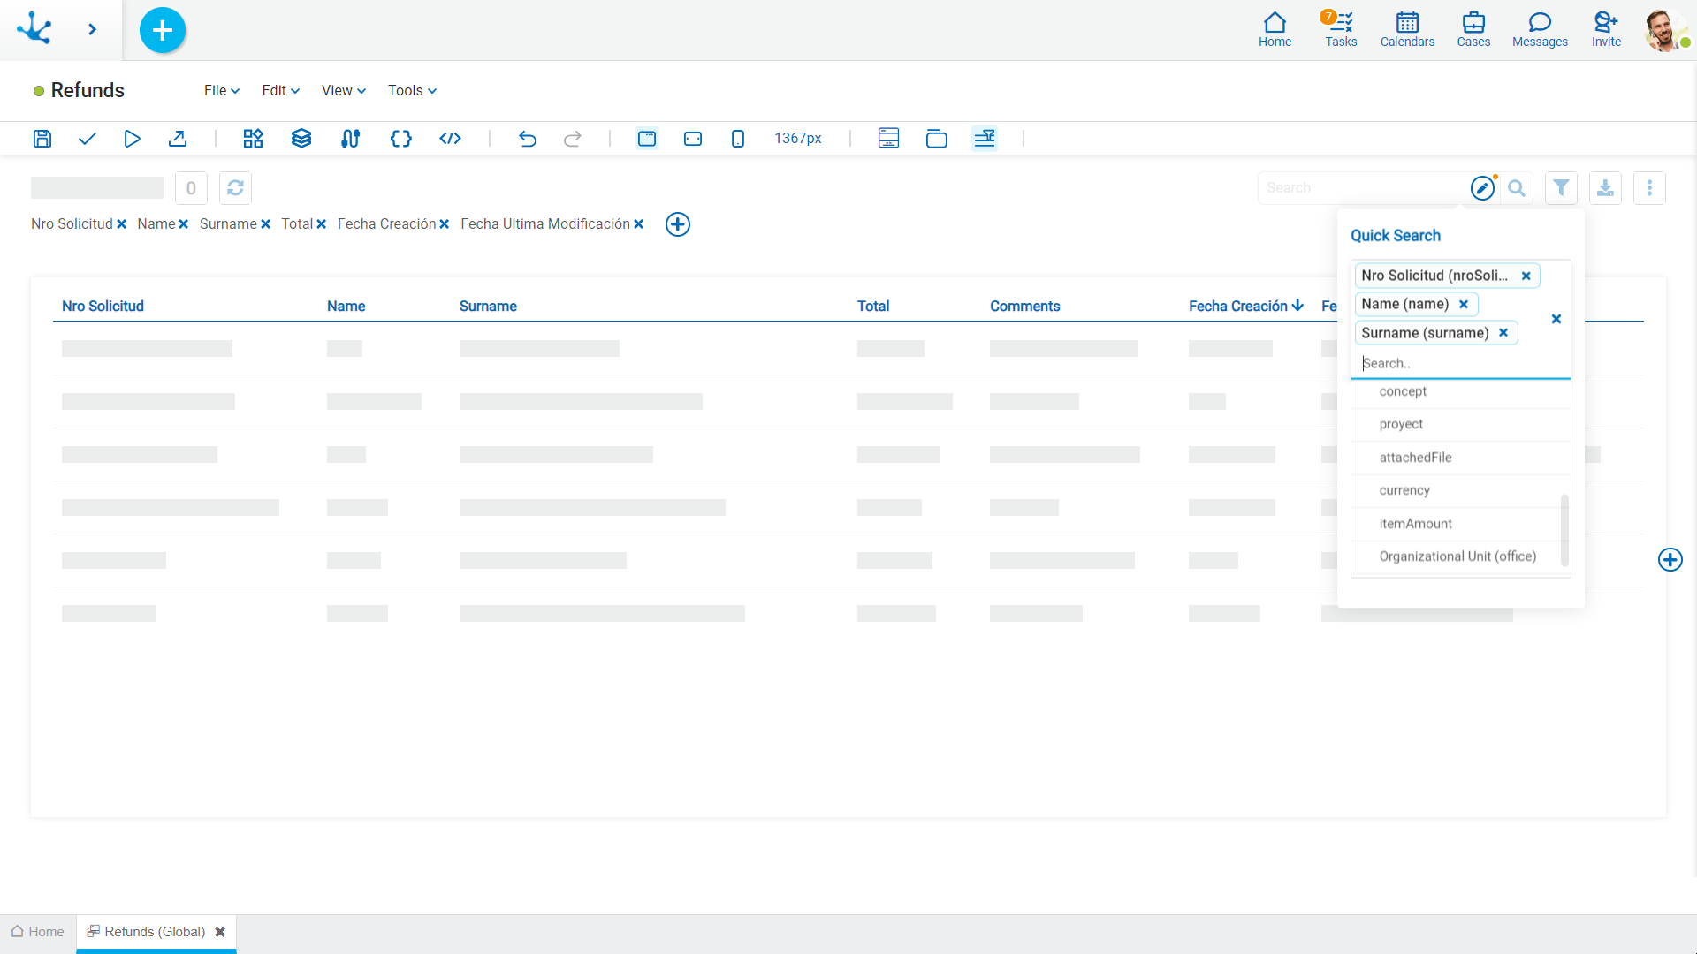The image size is (1697, 954).
Task: Remove Name (name) tag in Quick Search
Action: pyautogui.click(x=1464, y=304)
